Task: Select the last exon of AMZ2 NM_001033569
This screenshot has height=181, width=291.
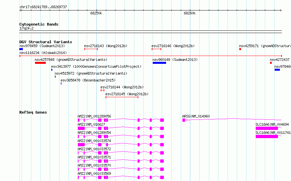Action: click(x=162, y=177)
